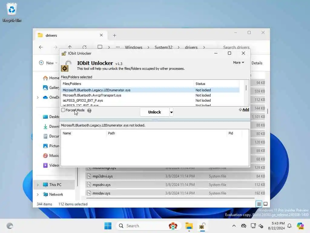Click the IObit Unlocker title bar icon
Viewport: 310px width, 233px height.
(x=64, y=53)
